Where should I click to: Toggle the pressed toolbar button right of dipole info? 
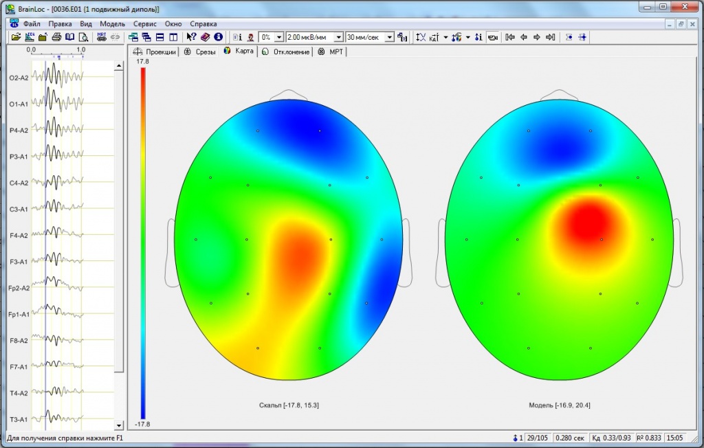click(492, 37)
